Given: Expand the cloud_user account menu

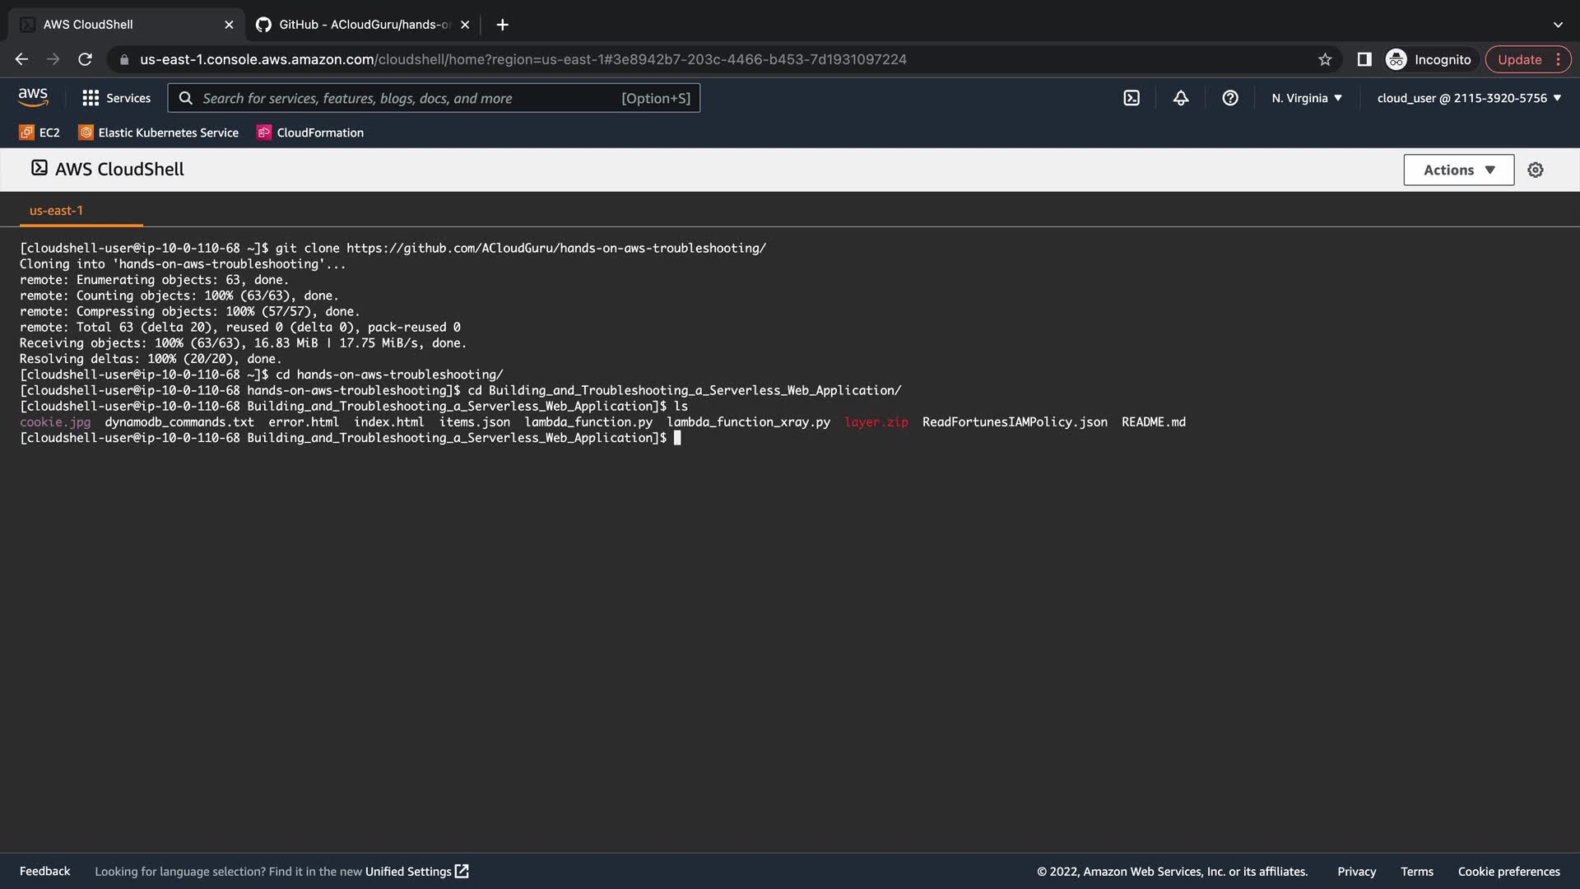Looking at the screenshot, I should (1469, 98).
